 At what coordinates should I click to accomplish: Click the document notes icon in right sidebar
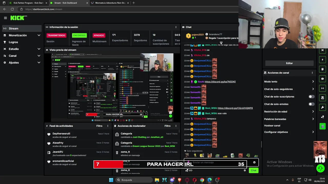pos(322,69)
